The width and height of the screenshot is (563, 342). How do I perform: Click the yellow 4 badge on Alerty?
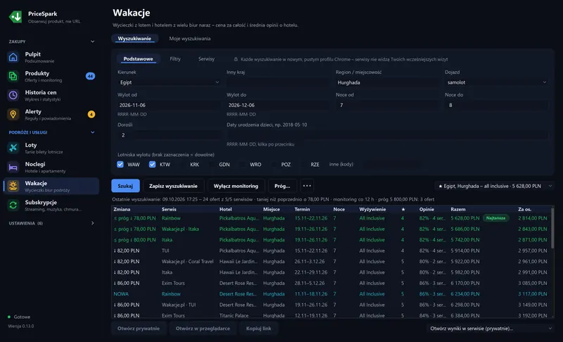pos(91,115)
